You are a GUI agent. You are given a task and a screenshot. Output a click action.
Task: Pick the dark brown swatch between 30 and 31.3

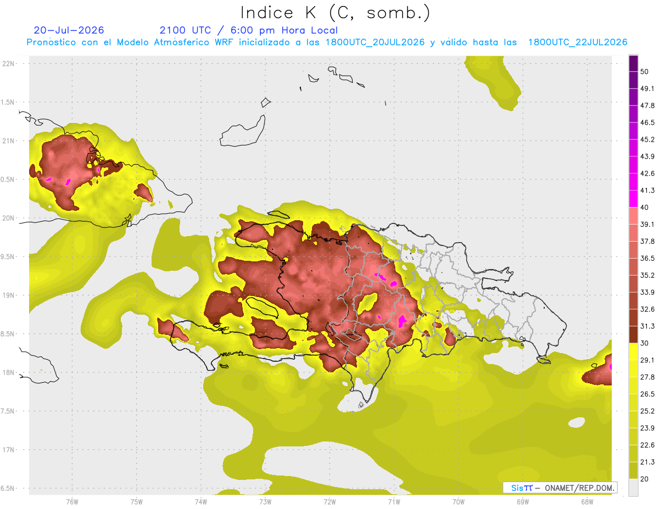[x=633, y=334]
